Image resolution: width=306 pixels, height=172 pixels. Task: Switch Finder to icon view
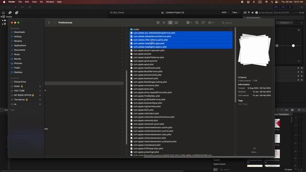[158, 22]
